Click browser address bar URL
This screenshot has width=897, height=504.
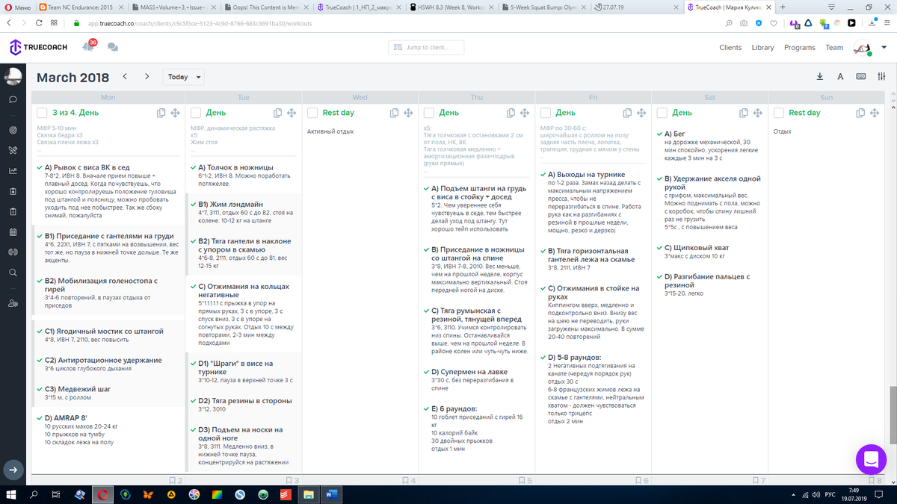click(x=200, y=23)
